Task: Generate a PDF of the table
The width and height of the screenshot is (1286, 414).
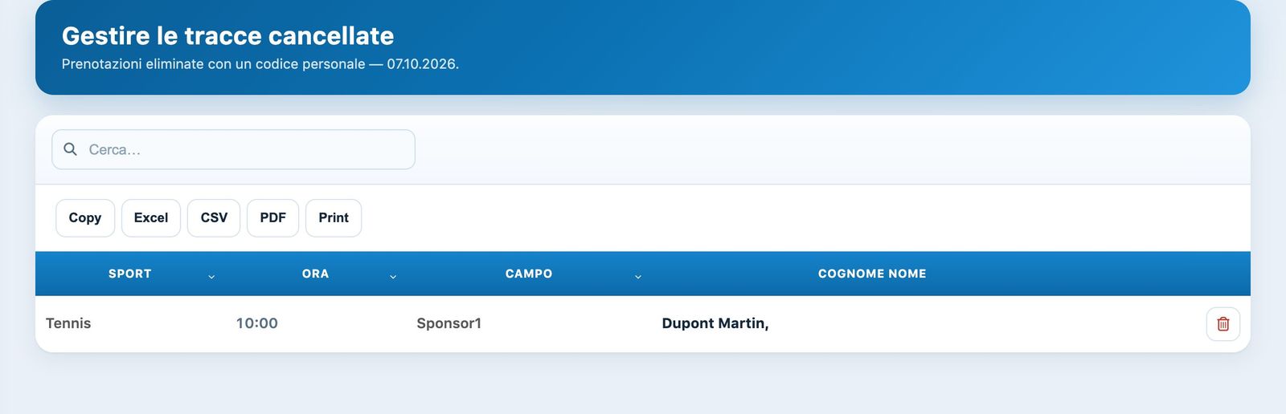Action: click(272, 217)
